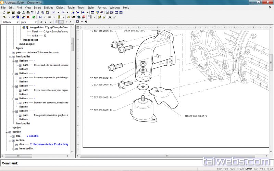Click '2.1 Increase Author Productivity' title
The height and width of the screenshot is (171, 274).
pyautogui.click(x=49, y=144)
